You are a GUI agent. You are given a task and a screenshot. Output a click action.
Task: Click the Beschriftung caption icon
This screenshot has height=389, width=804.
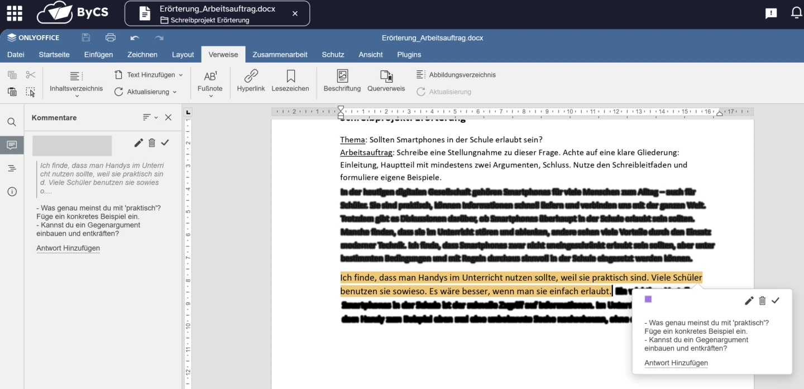342,76
